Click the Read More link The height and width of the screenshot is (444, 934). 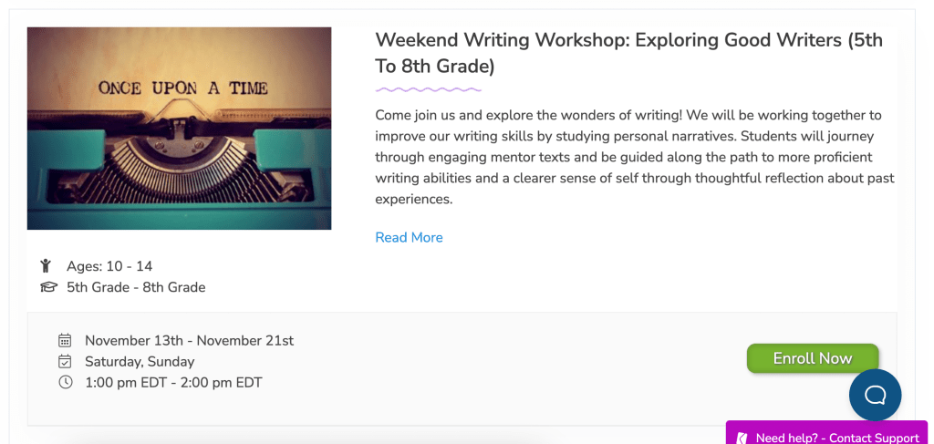[409, 238]
